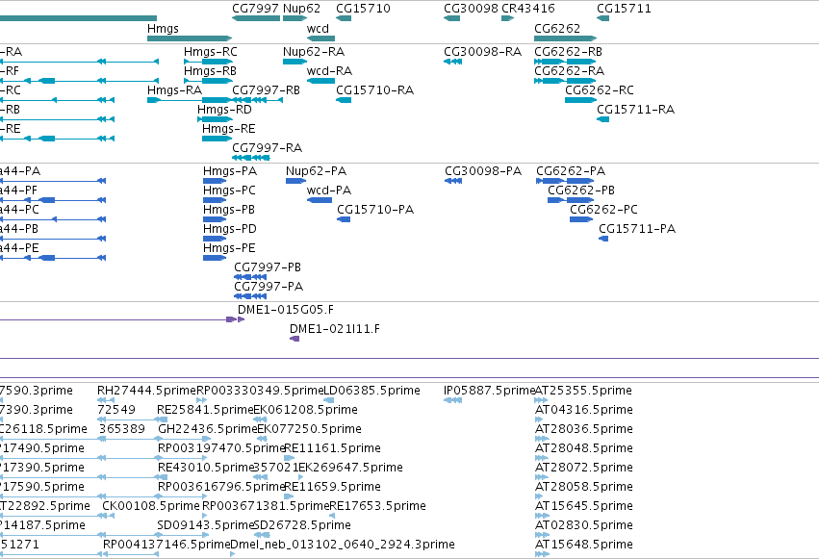
Task: Click the CG7997-PB protein label
Action: tap(268, 267)
